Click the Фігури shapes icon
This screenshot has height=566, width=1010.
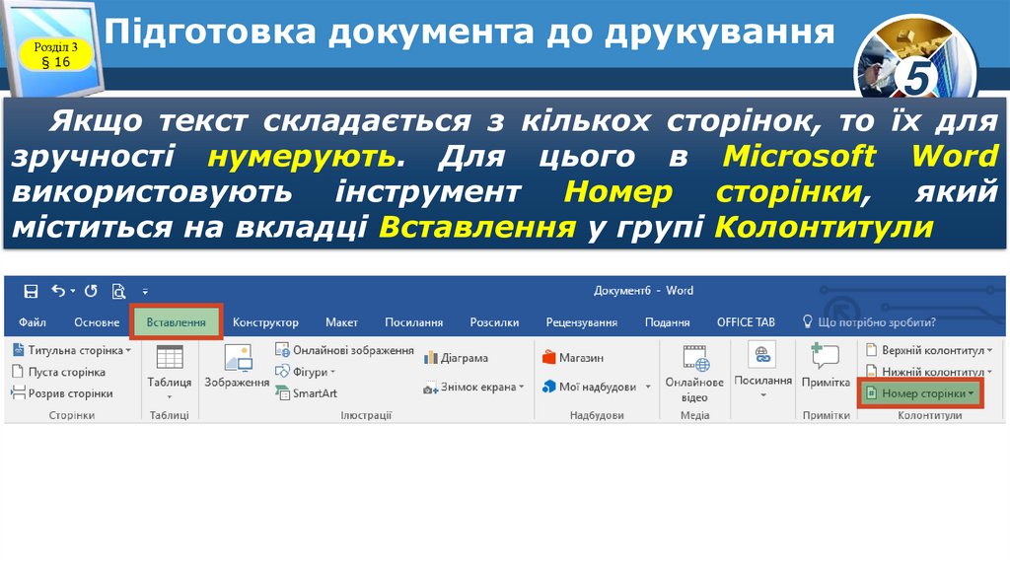(282, 372)
